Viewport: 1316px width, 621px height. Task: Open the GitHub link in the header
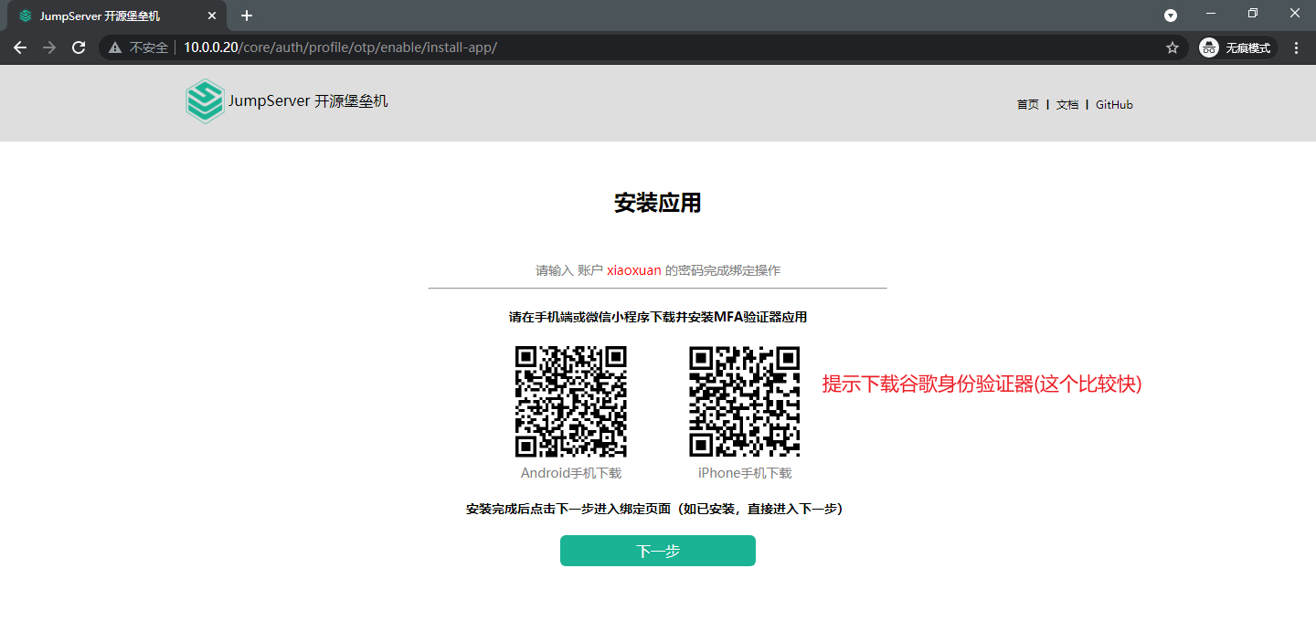tap(1114, 105)
